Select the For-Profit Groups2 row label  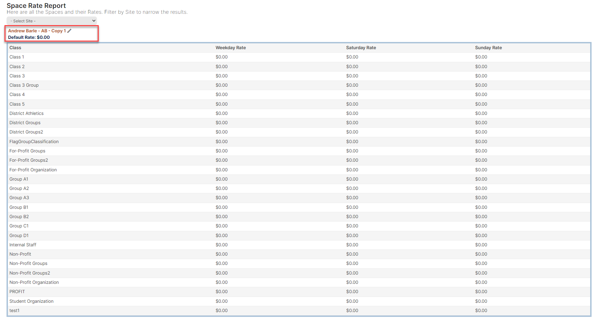click(29, 160)
